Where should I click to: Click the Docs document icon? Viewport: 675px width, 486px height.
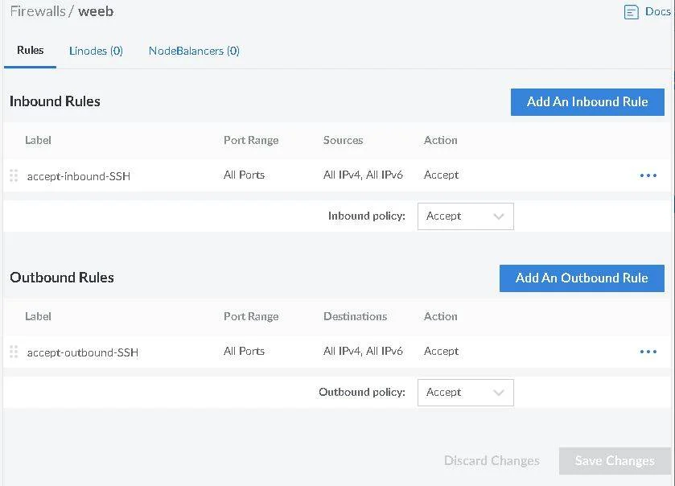(x=631, y=12)
